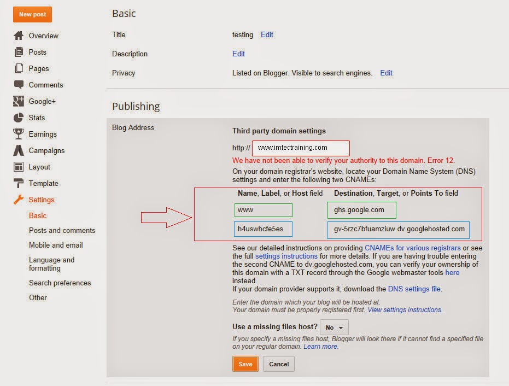Open the Learn more link
Image resolution: width=509 pixels, height=386 pixels.
point(320,347)
